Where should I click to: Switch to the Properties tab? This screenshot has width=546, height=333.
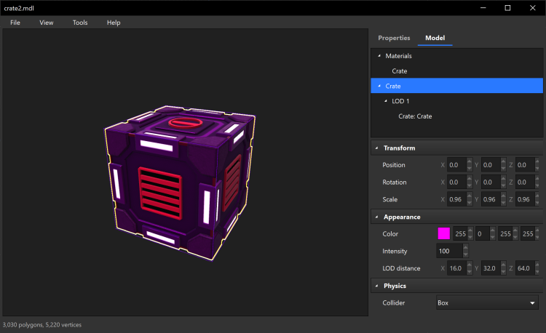tap(394, 38)
